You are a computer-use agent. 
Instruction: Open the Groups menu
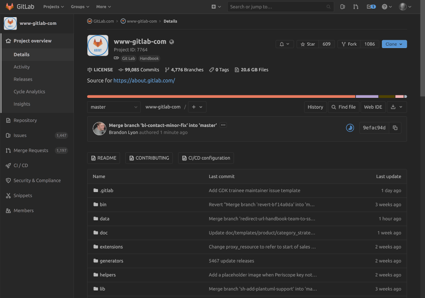click(79, 6)
